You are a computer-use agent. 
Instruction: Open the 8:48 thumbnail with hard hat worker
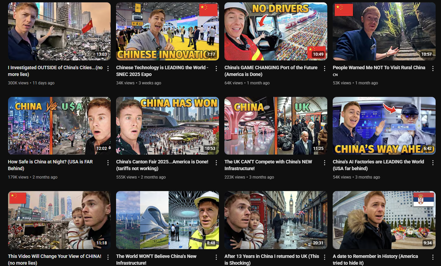[167, 220]
